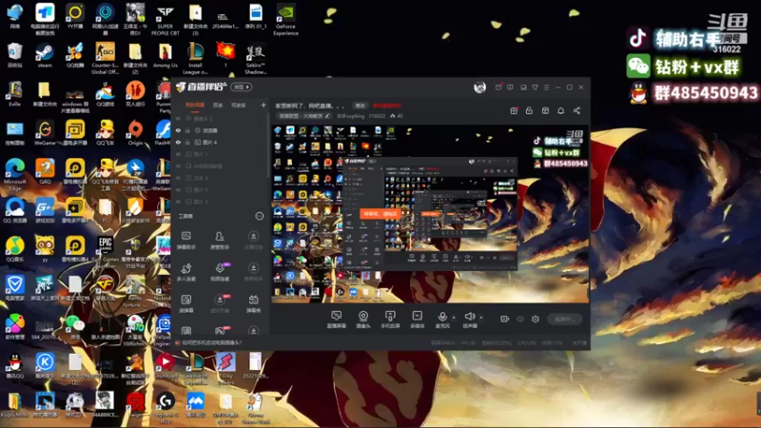Open the SUPER PEOPLE CBT desktop icon

tap(165, 19)
